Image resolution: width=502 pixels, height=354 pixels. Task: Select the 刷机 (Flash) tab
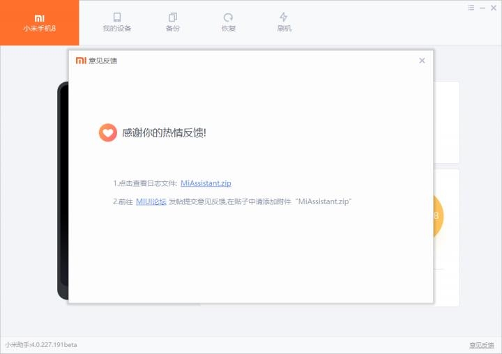coord(284,22)
